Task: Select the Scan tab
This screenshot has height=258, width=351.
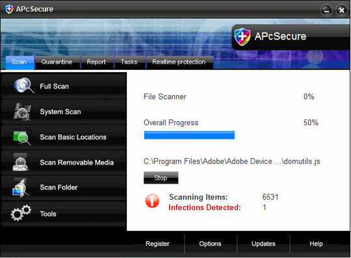Action: coord(19,62)
